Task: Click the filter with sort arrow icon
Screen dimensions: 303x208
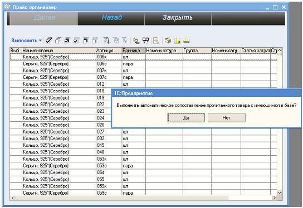Action: click(106, 41)
